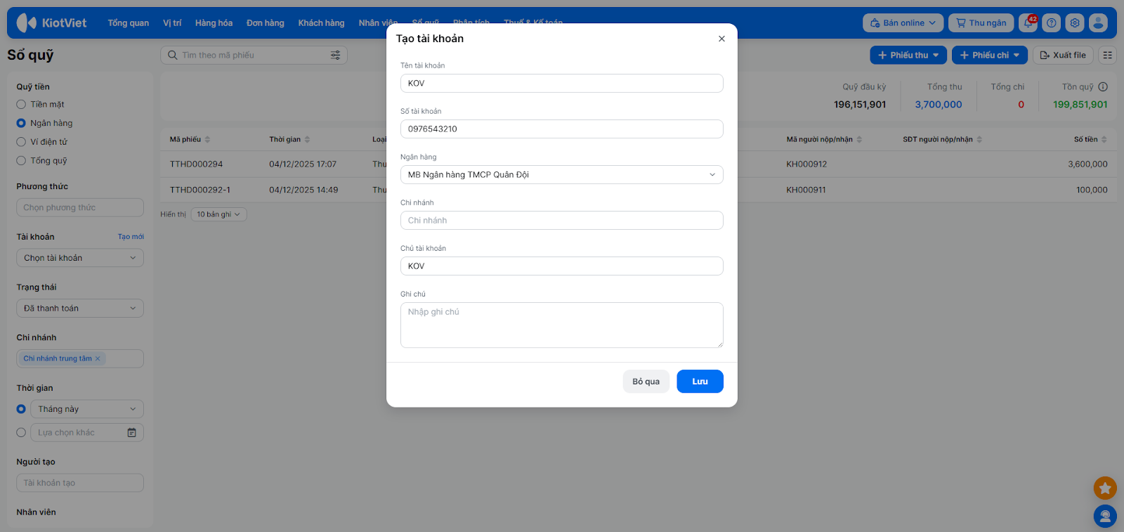Click the Tồn quỹ info icon
This screenshot has height=532, width=1124.
[x=1103, y=87]
